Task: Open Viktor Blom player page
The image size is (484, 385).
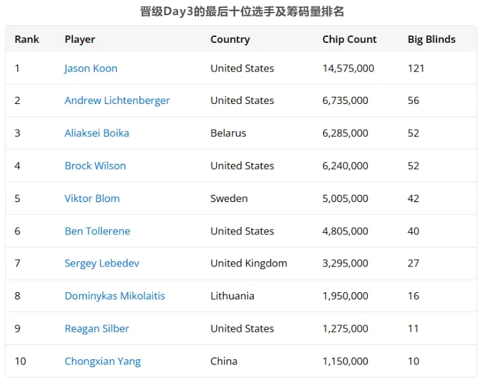Action: pyautogui.click(x=92, y=198)
